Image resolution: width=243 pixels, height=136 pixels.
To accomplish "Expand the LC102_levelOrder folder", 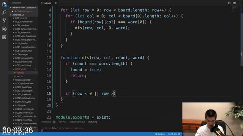I will pos(24,87).
